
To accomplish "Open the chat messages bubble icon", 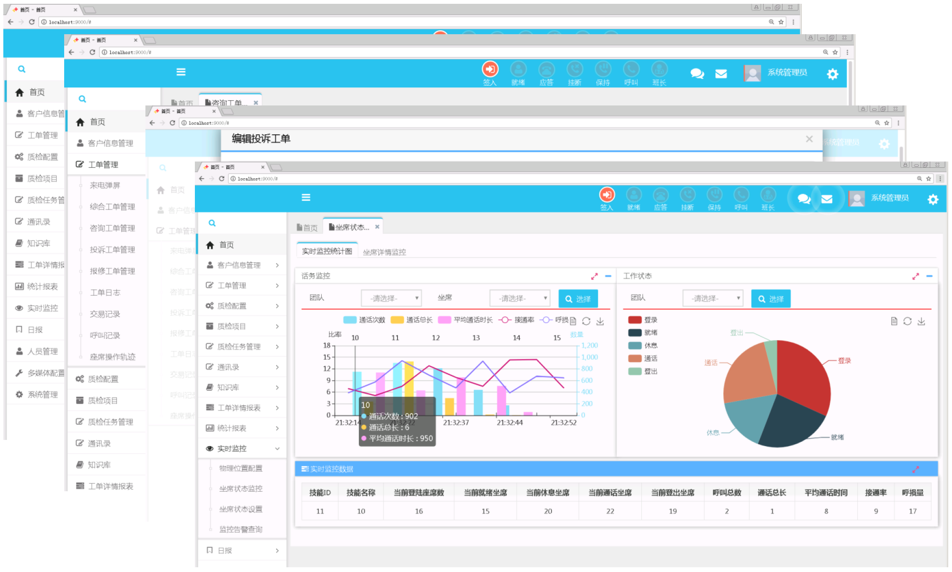I will [804, 199].
